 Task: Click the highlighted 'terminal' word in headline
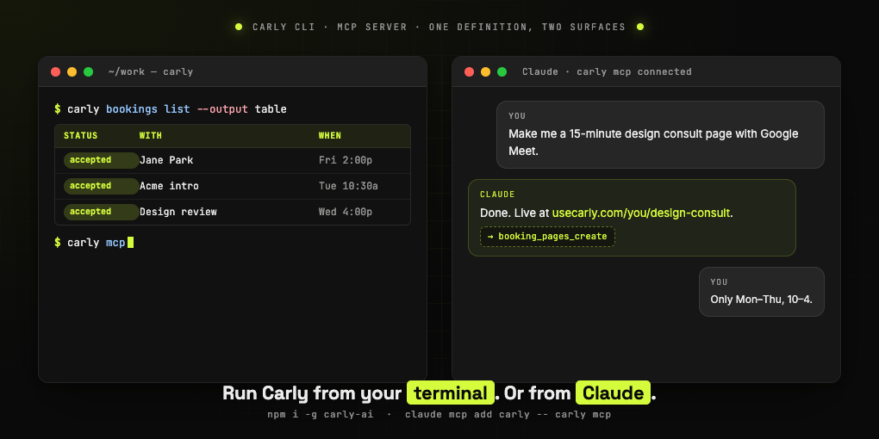[x=451, y=393]
